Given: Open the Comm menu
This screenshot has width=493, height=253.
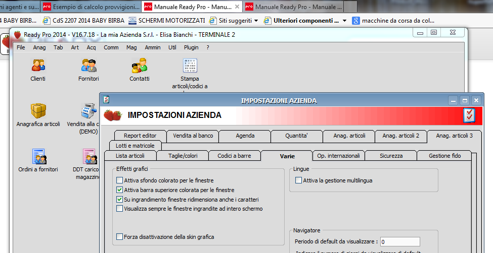Looking at the screenshot, I should click(111, 47).
